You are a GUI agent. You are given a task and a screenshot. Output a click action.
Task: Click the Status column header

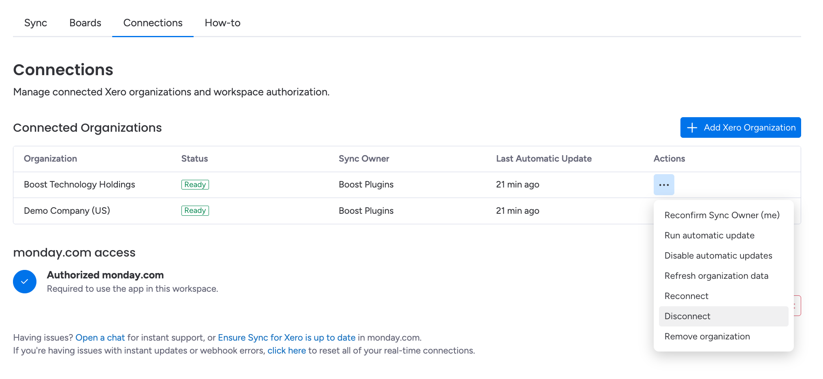pyautogui.click(x=194, y=159)
